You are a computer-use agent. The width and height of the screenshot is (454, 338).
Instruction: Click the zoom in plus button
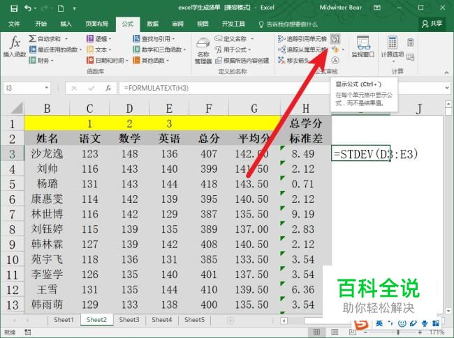420,332
